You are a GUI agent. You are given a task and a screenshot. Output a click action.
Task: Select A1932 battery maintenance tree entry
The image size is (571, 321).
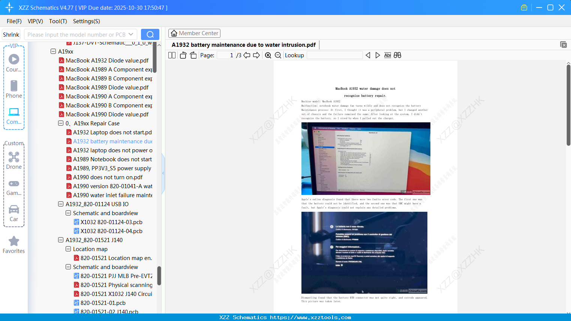pos(109,141)
